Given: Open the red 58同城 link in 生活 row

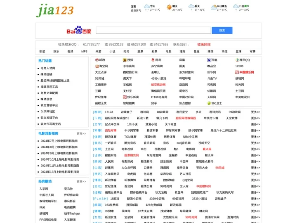Looking at the screenshot, I should pyautogui.click(x=220, y=168).
